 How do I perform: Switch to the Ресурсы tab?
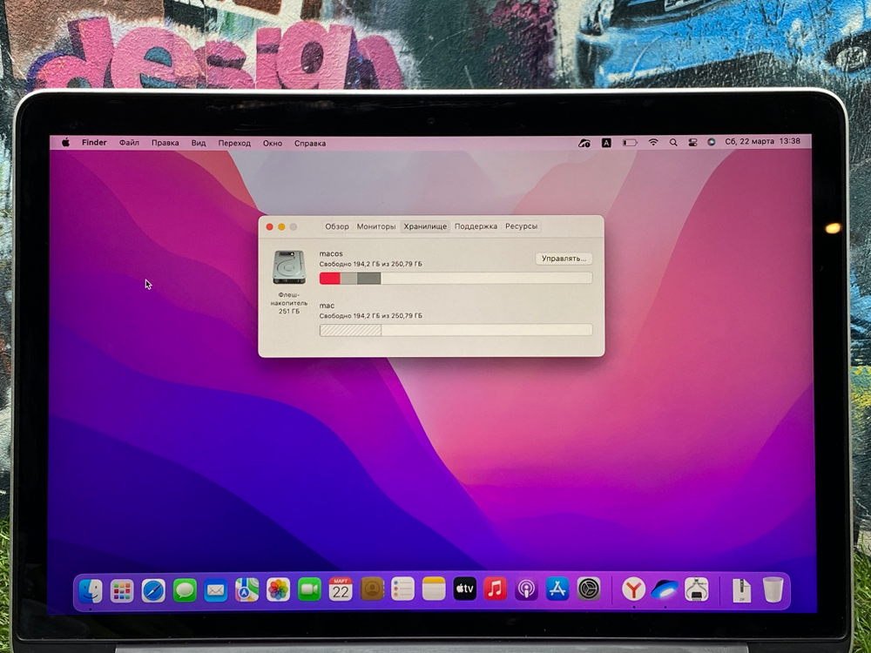[521, 226]
